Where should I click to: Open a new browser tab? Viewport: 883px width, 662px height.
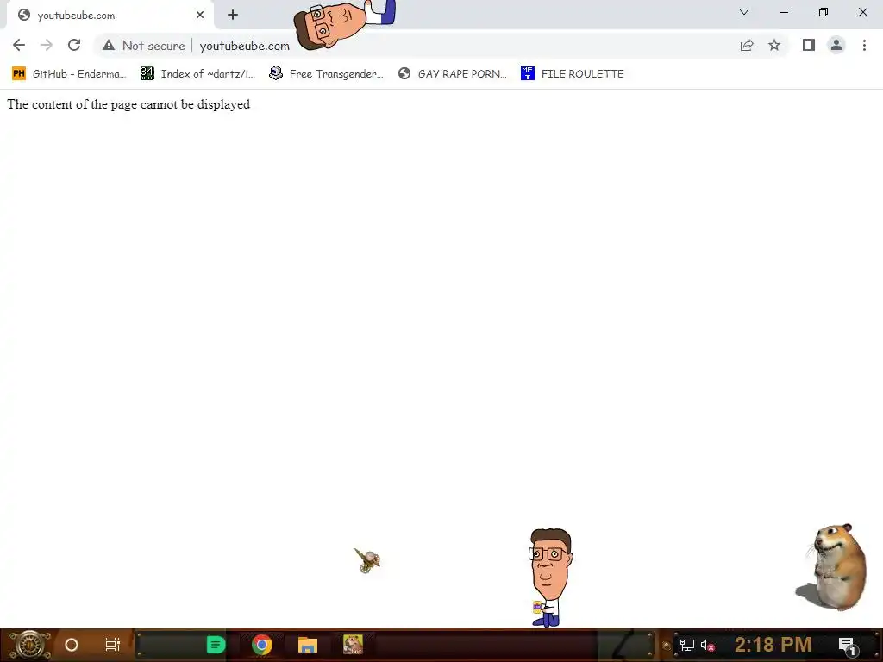click(233, 16)
